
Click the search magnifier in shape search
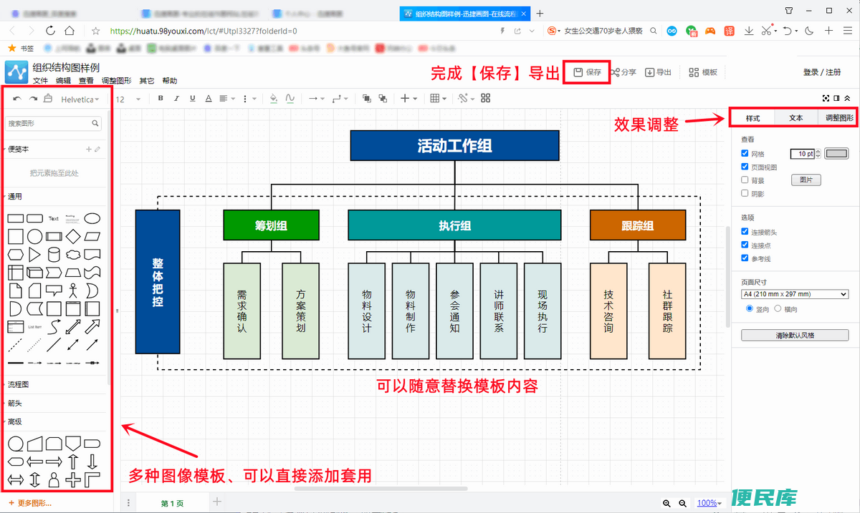click(96, 123)
